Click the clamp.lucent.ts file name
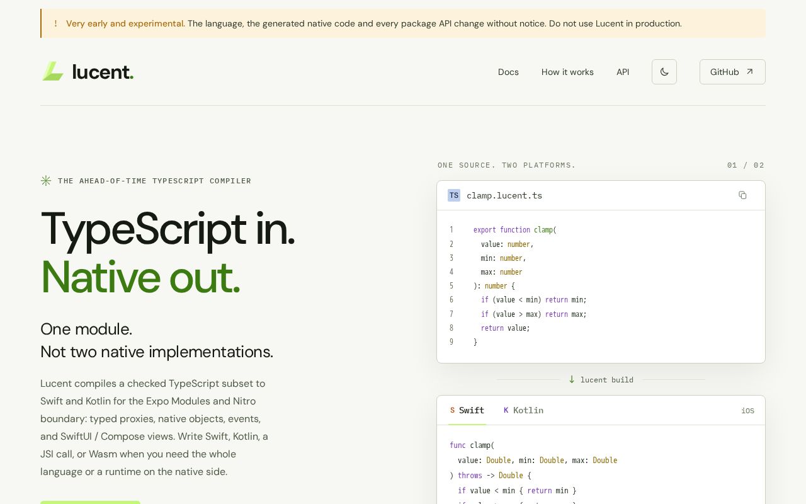Viewport: 806px width, 504px height. pos(504,195)
